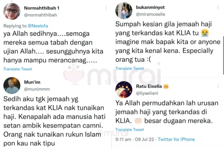Open more options on Normahthibah 1's tweet

tap(106, 8)
